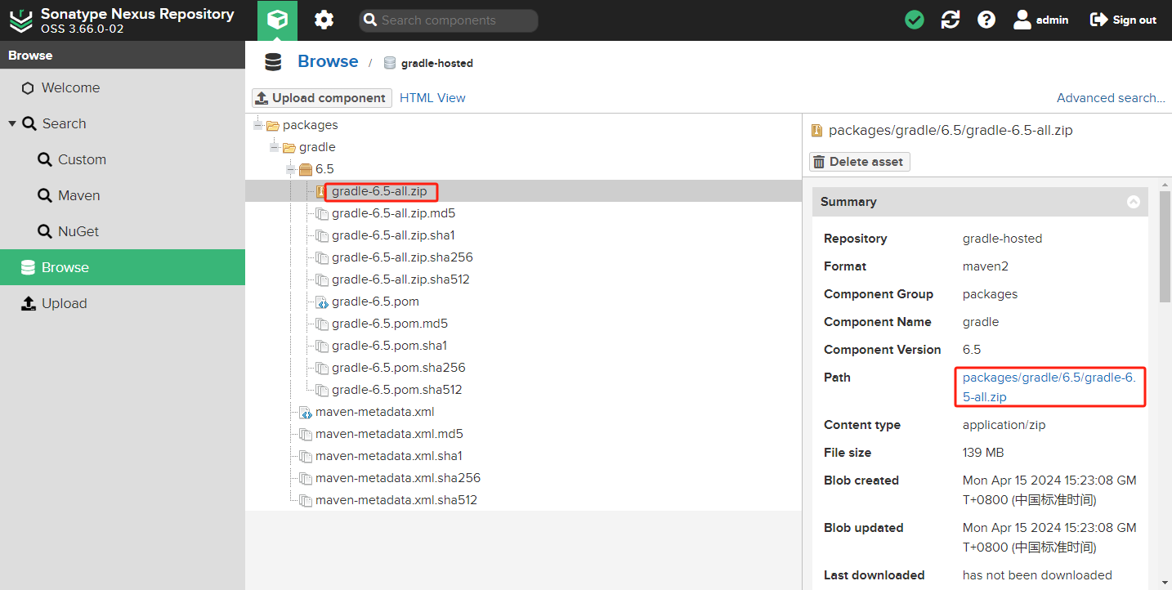Open the Browse cube icon in header
Screen dimensions: 1172x590
(277, 20)
